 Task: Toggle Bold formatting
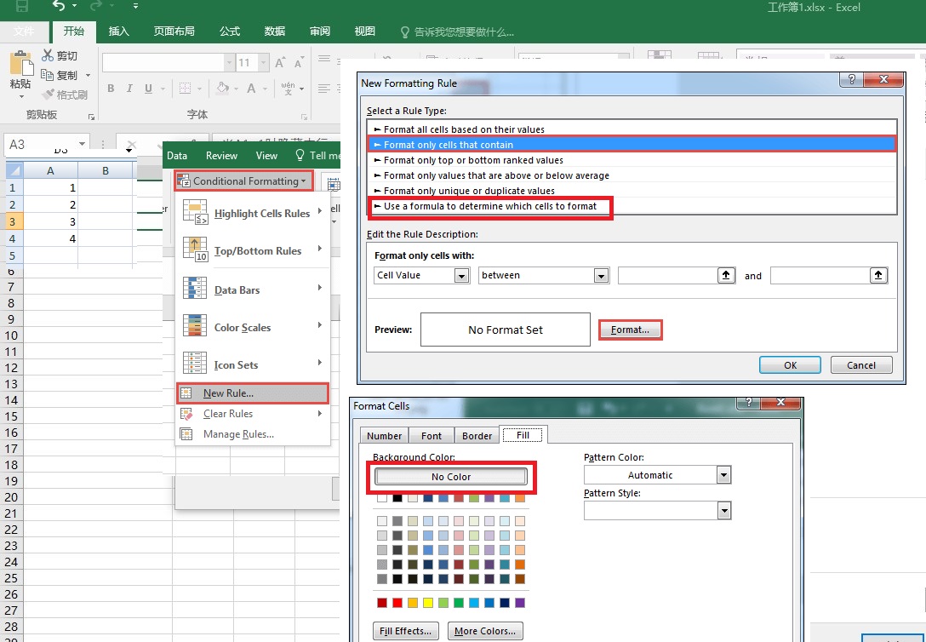(x=111, y=89)
